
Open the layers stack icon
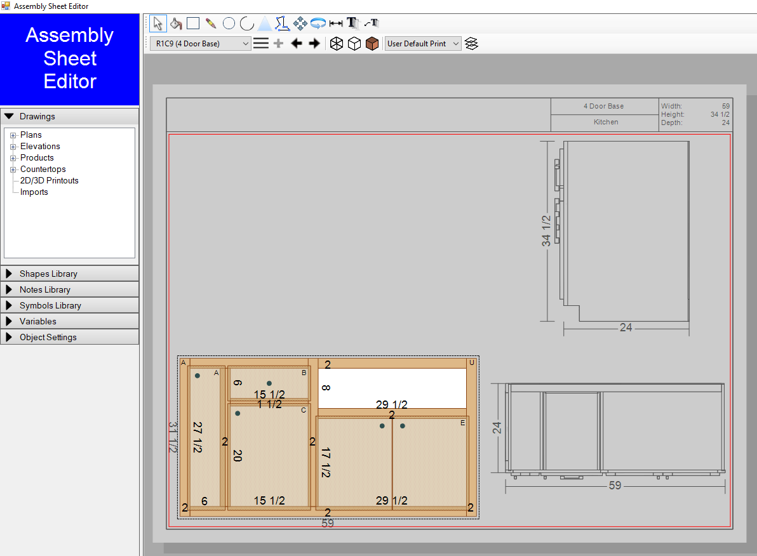coord(471,44)
